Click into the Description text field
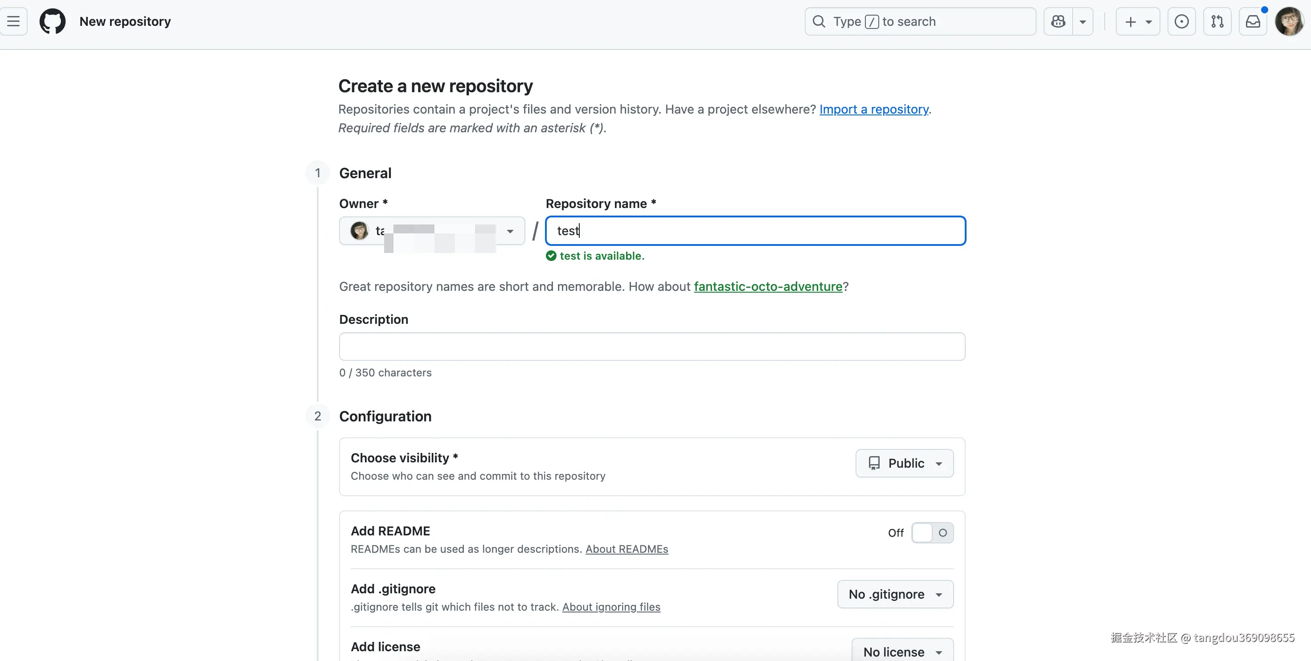Screen dimensions: 1311x661 click(x=651, y=347)
